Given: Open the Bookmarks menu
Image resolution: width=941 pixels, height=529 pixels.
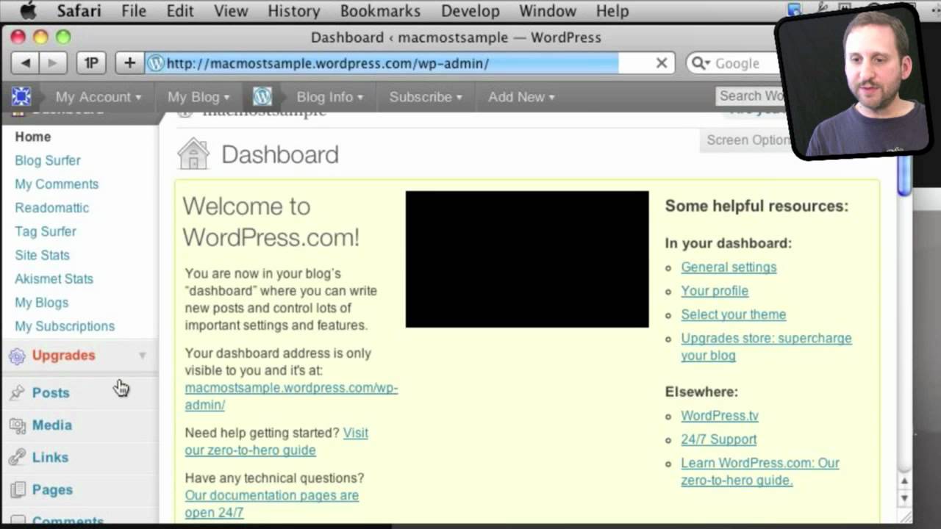Looking at the screenshot, I should coord(381,11).
